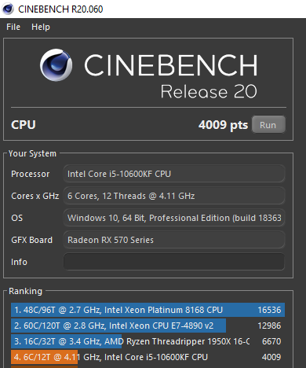Image resolution: width=306 pixels, height=368 pixels.
Task: Click the CPU label
Action: pos(24,125)
